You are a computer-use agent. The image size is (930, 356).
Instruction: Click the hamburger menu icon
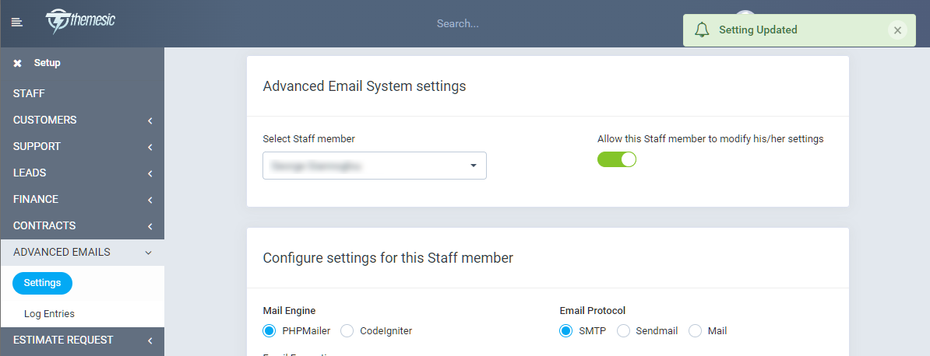16,23
